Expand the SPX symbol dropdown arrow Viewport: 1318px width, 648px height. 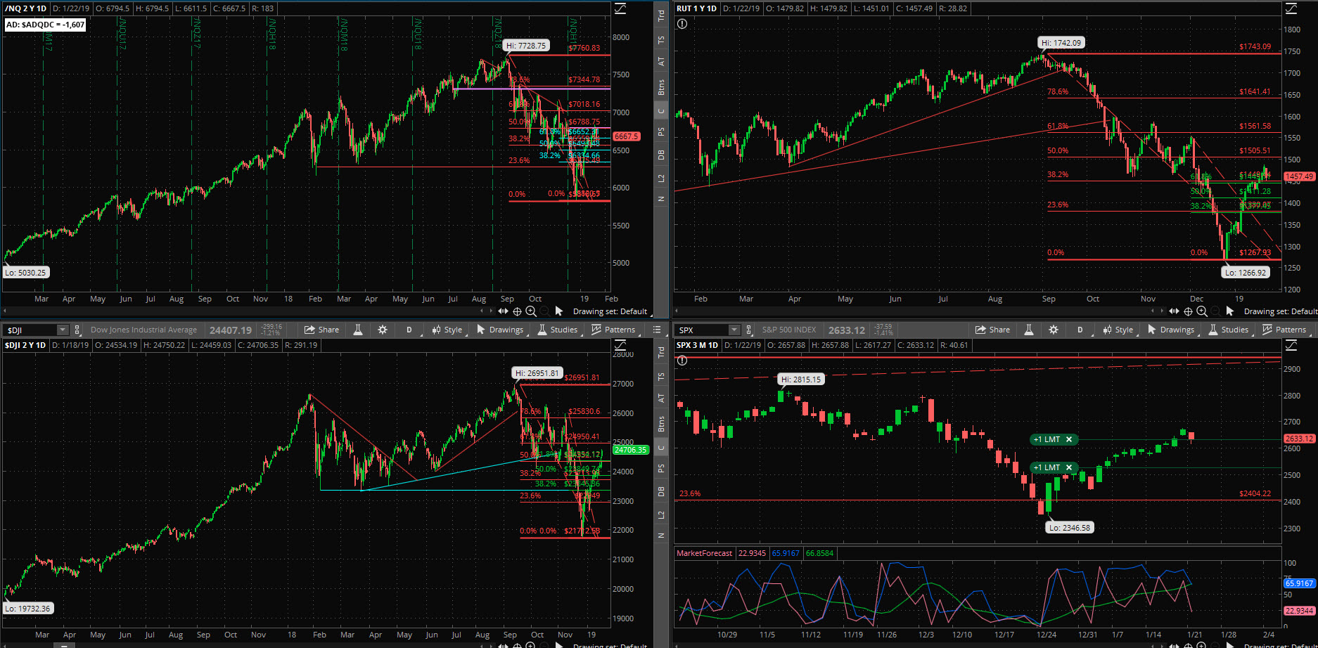(x=734, y=330)
